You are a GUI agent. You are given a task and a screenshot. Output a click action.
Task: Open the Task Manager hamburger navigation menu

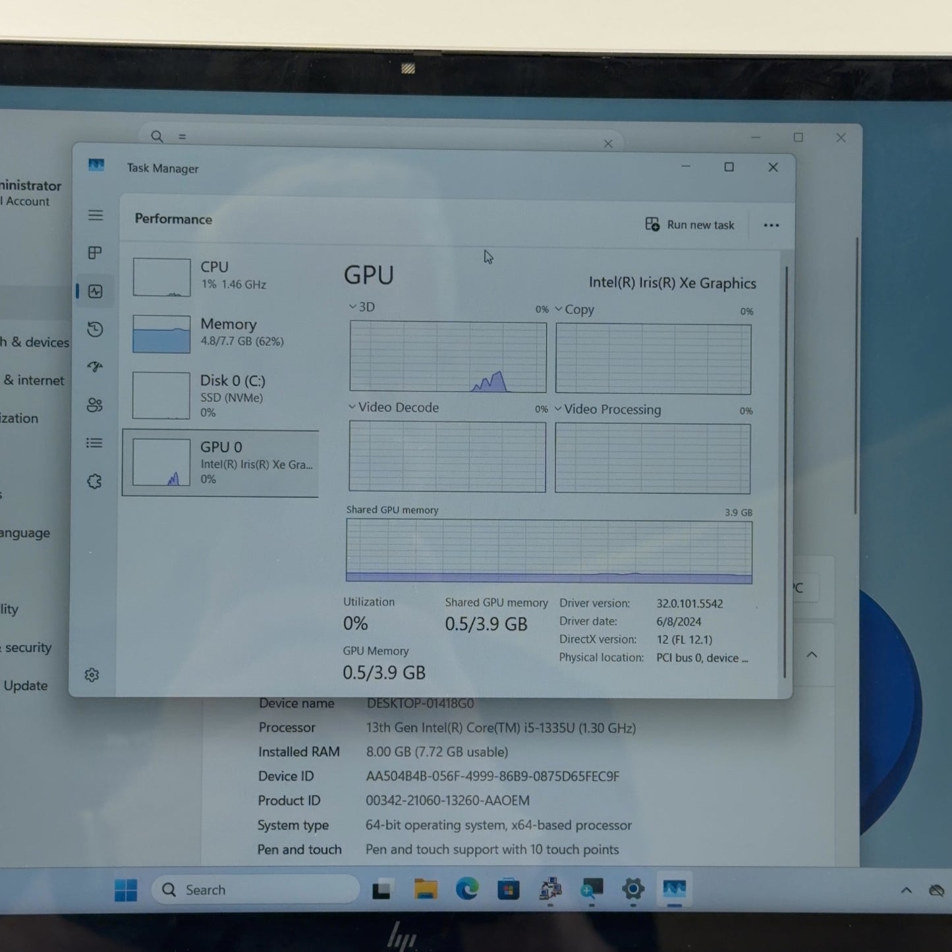click(96, 215)
